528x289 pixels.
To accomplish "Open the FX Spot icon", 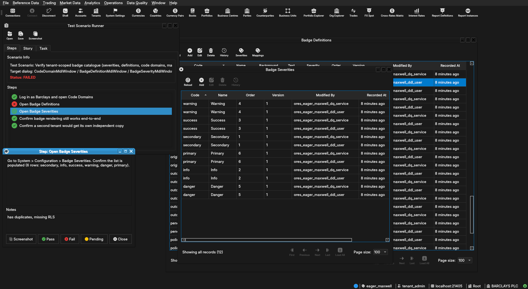I will click(369, 12).
